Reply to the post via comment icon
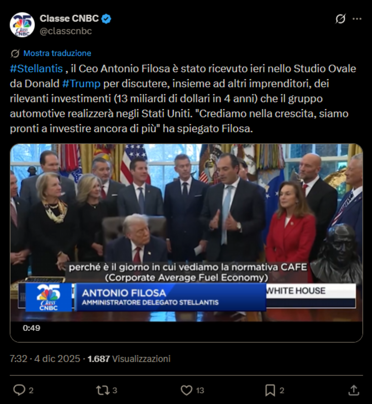The image size is (372, 404). (19, 390)
